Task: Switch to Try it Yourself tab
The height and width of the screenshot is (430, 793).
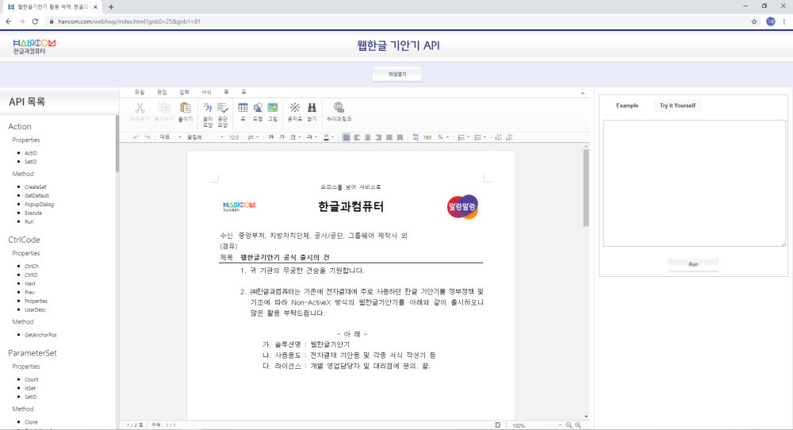Action: point(677,106)
